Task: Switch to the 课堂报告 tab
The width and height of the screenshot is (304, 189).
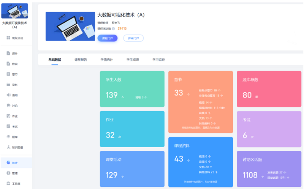Action: coord(81,60)
